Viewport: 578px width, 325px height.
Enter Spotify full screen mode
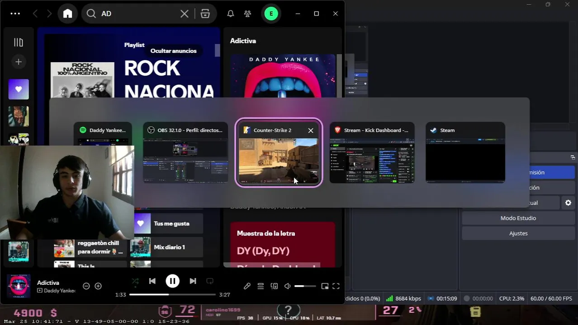coord(336,286)
